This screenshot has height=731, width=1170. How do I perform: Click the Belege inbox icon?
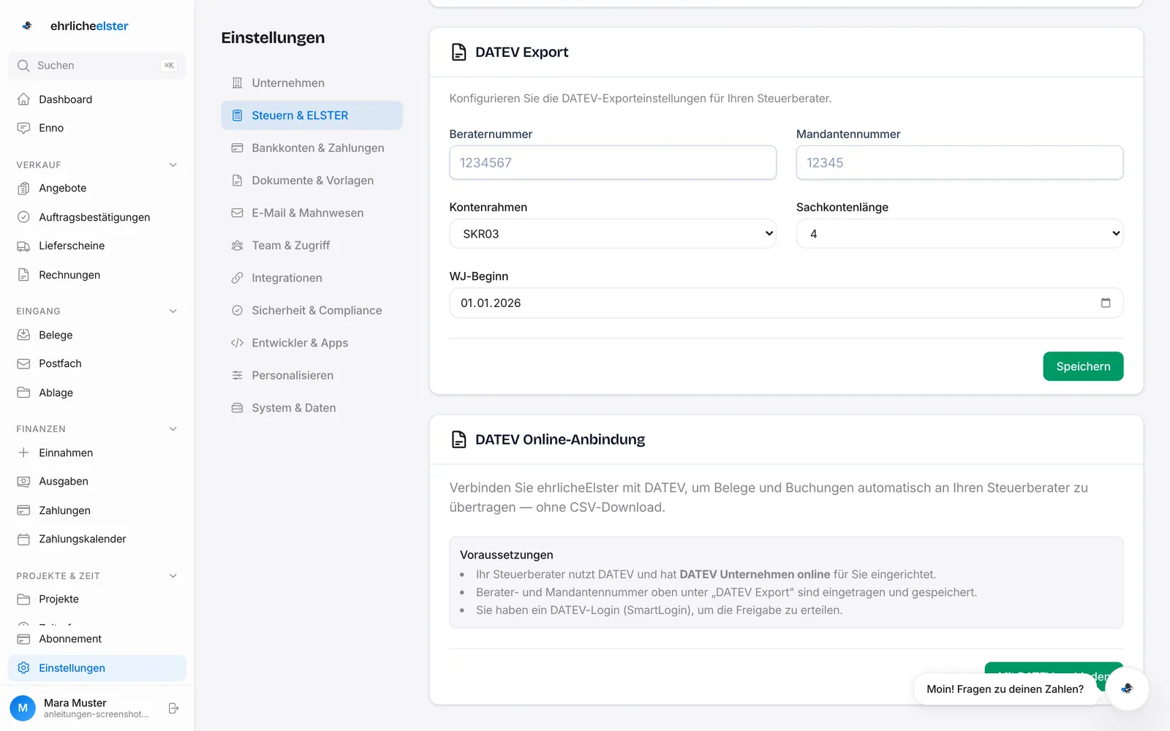23,335
